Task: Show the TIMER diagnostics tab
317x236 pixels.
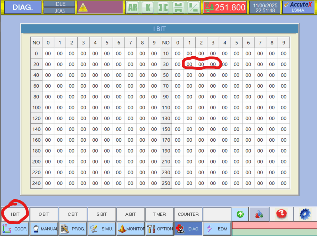Action: pos(159,214)
